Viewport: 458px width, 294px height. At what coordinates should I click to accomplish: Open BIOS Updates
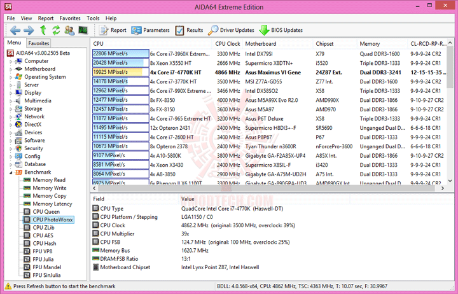coord(281,30)
